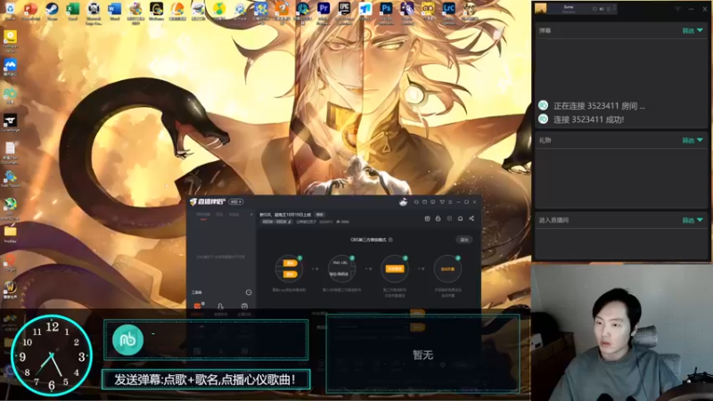Viewport: 713px width, 401px height.
Task: Click the teal logo in song request overlay
Action: pyautogui.click(x=127, y=340)
